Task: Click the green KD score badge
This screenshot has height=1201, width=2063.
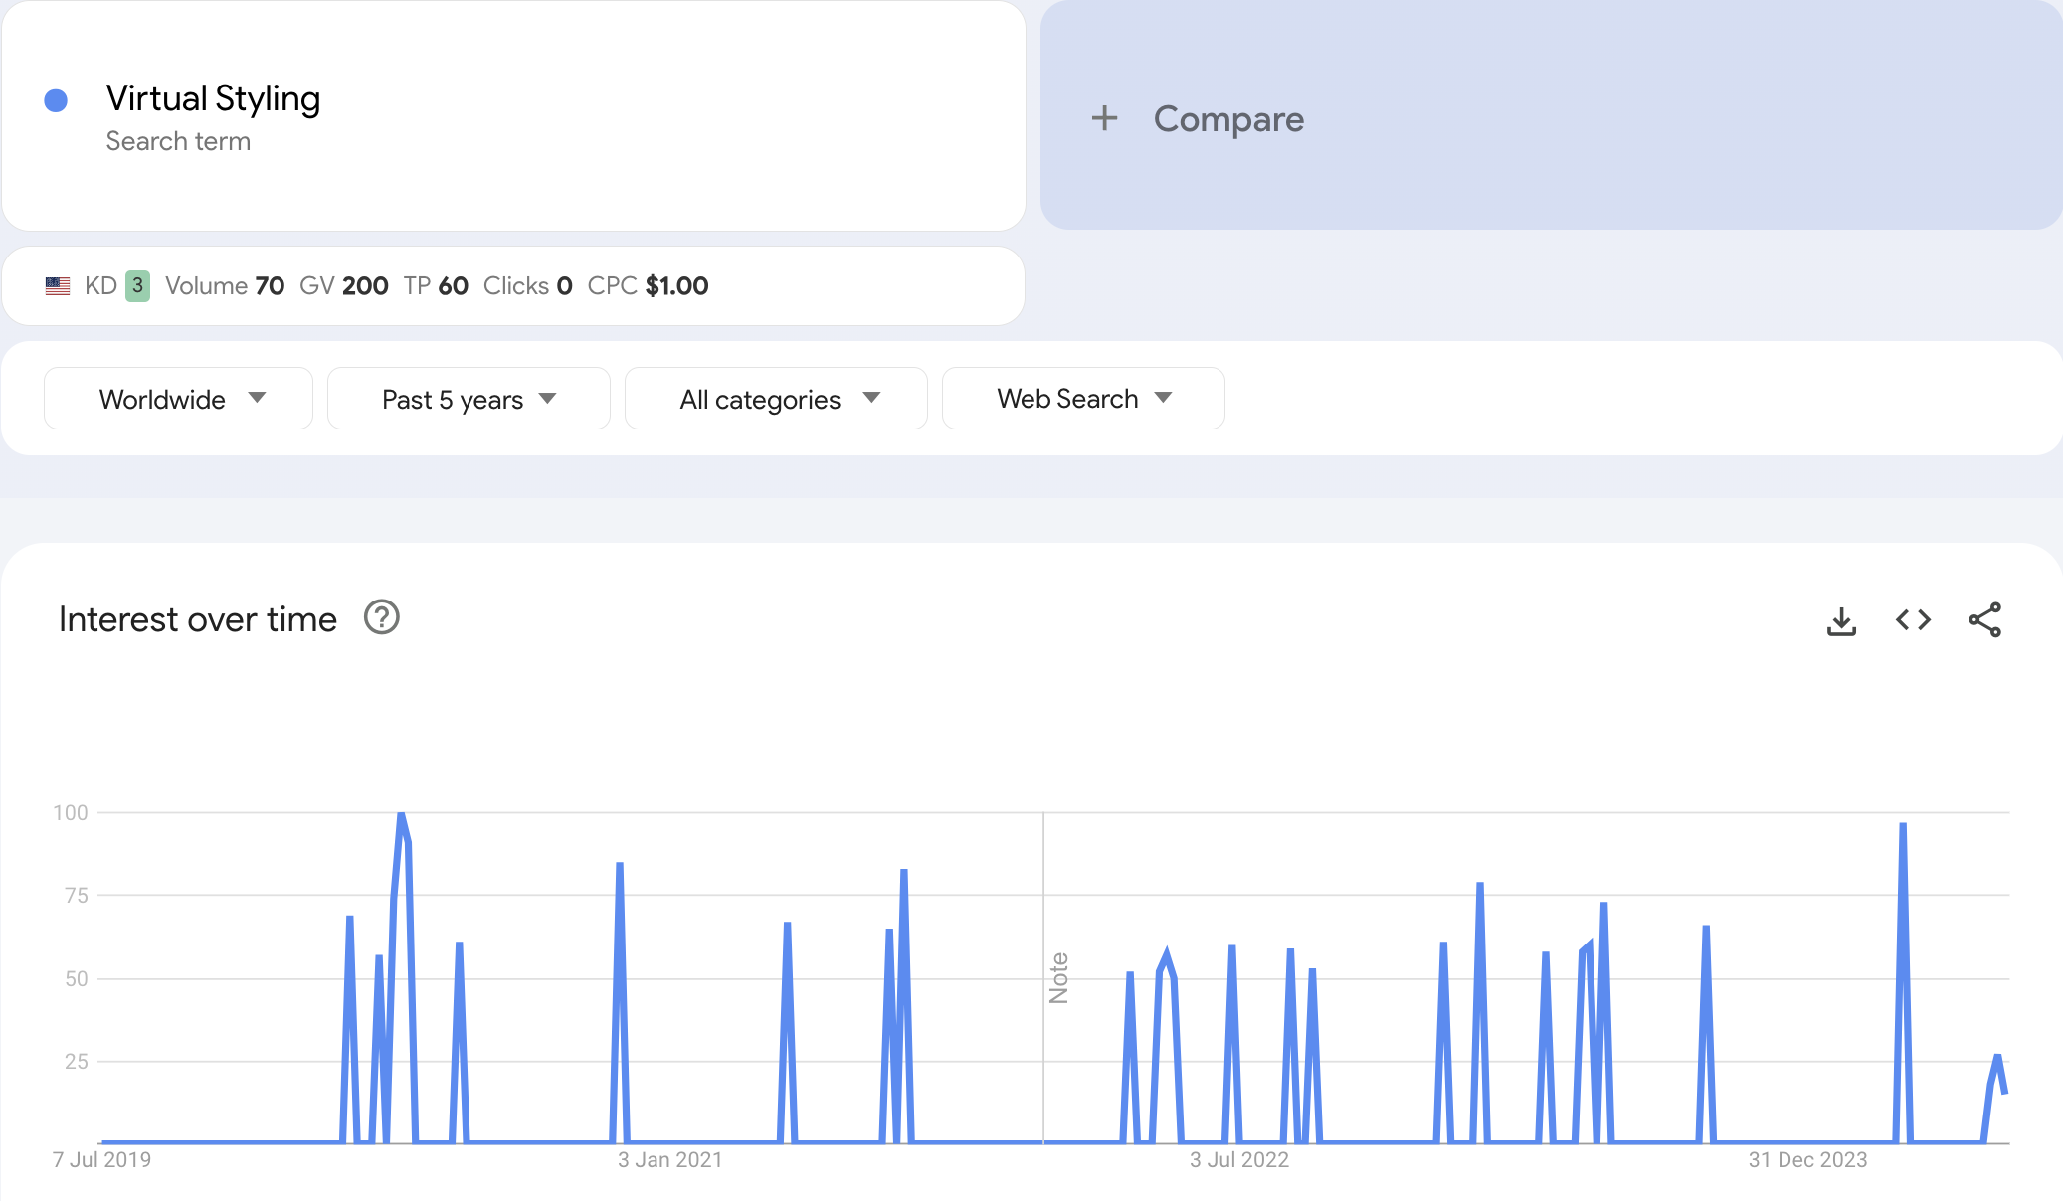Action: pos(137,286)
